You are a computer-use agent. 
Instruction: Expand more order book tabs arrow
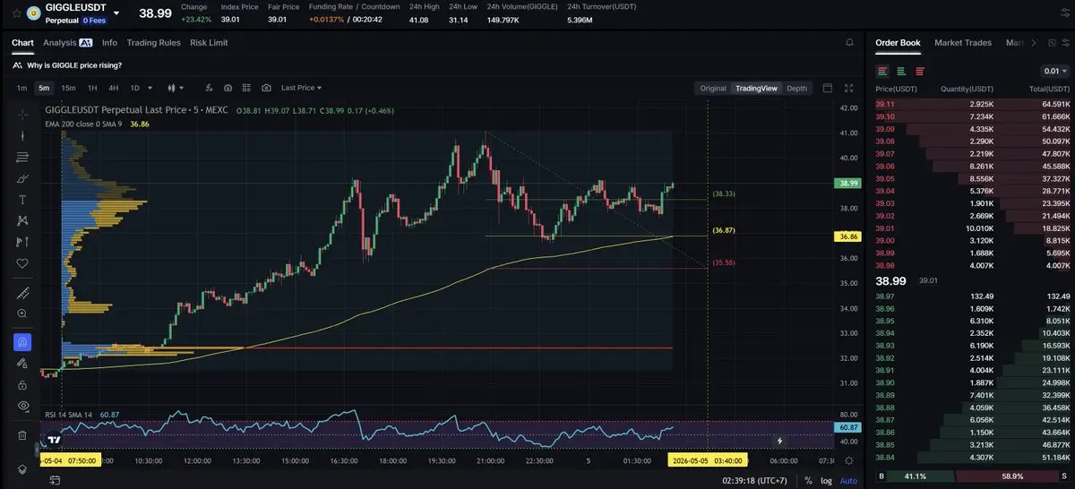click(1034, 42)
